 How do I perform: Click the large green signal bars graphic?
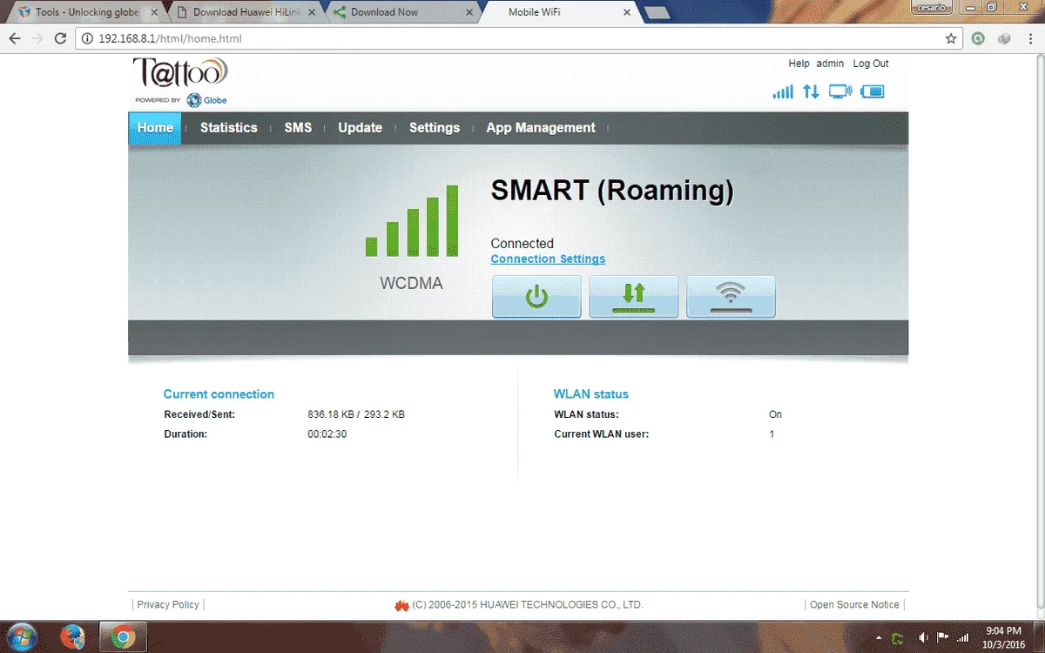(x=412, y=220)
